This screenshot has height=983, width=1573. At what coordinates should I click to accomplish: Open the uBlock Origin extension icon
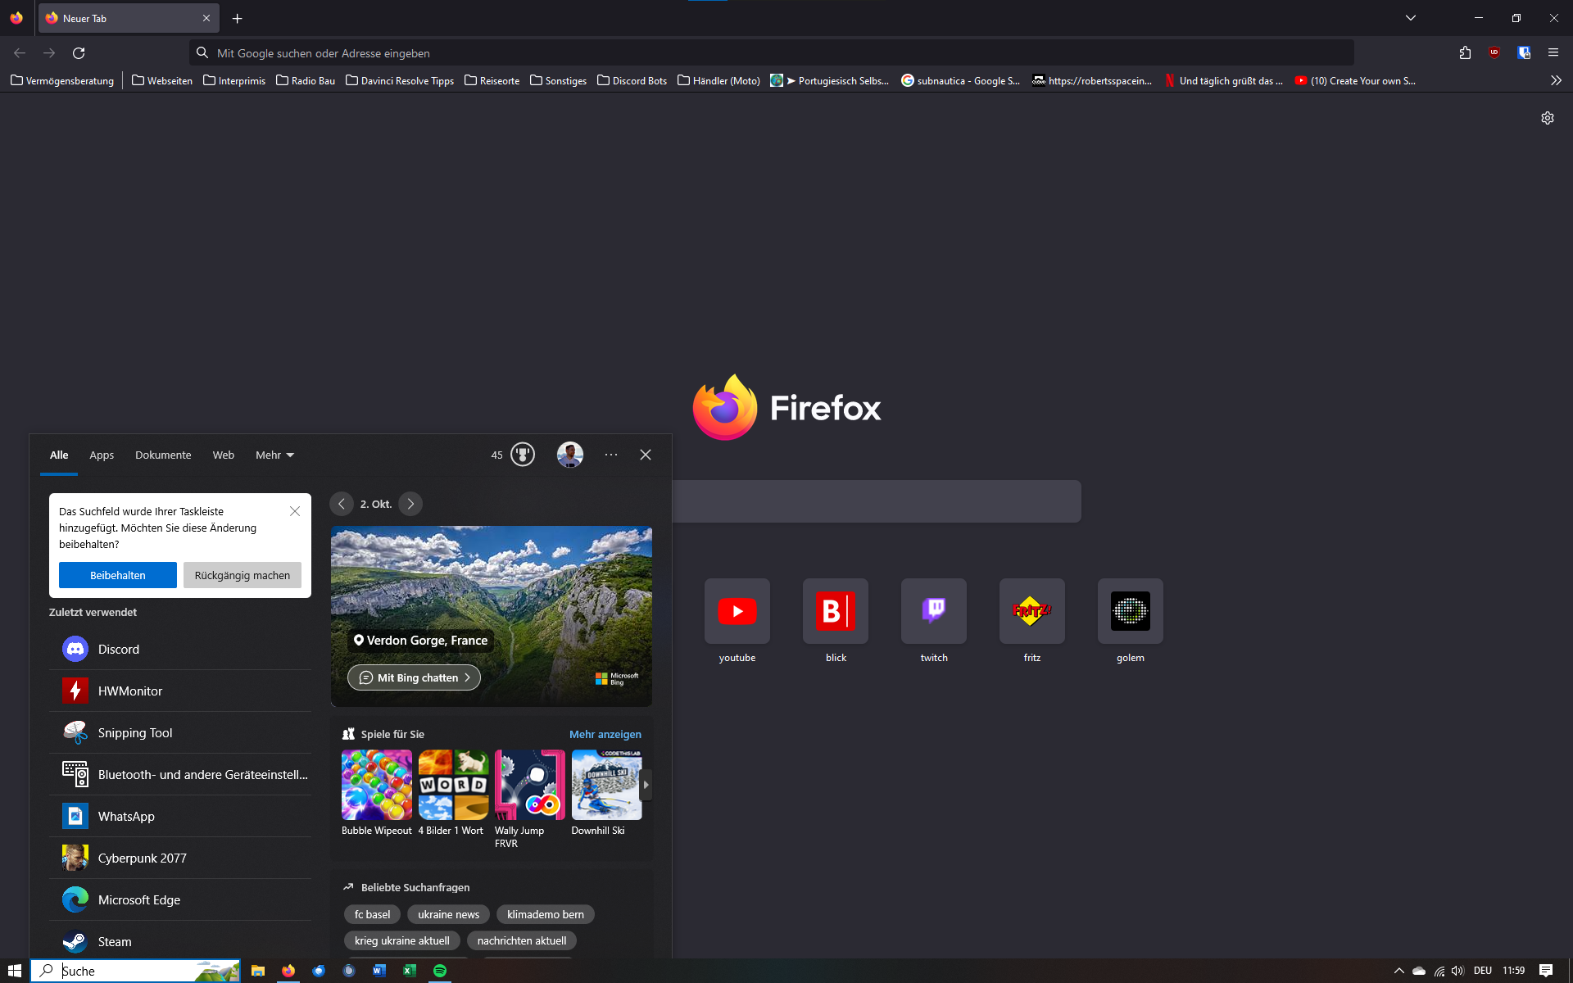[1494, 53]
